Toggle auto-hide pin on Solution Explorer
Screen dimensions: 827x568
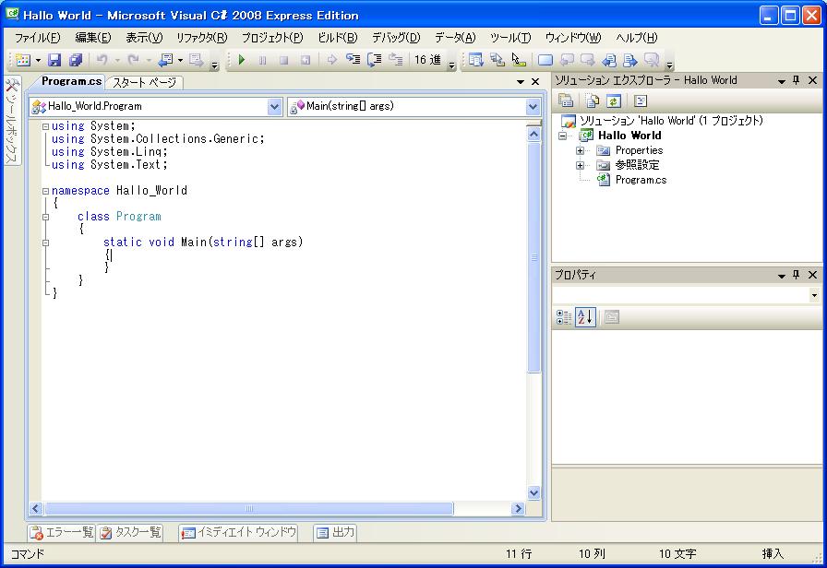pyautogui.click(x=797, y=80)
